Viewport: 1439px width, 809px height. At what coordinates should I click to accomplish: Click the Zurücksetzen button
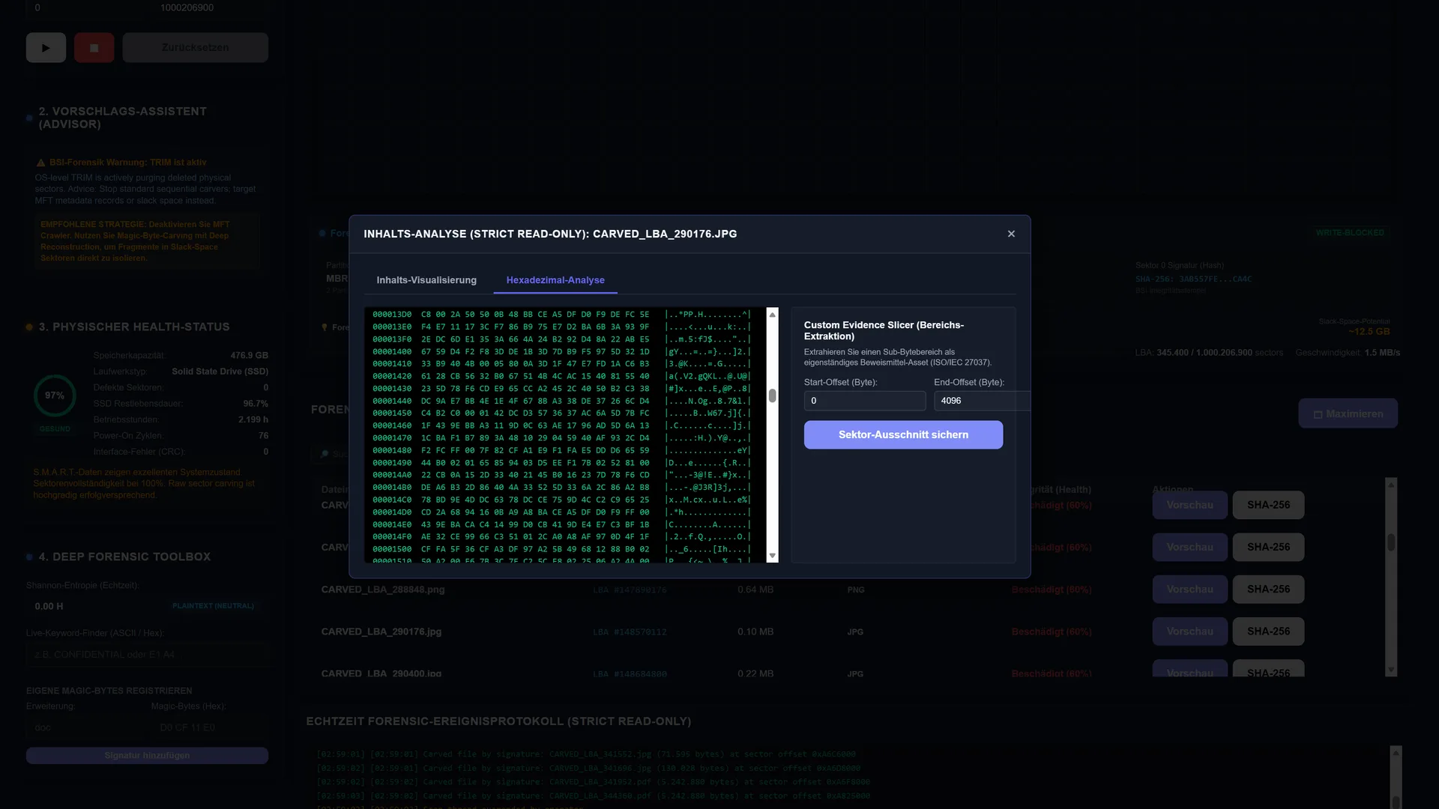tap(195, 47)
